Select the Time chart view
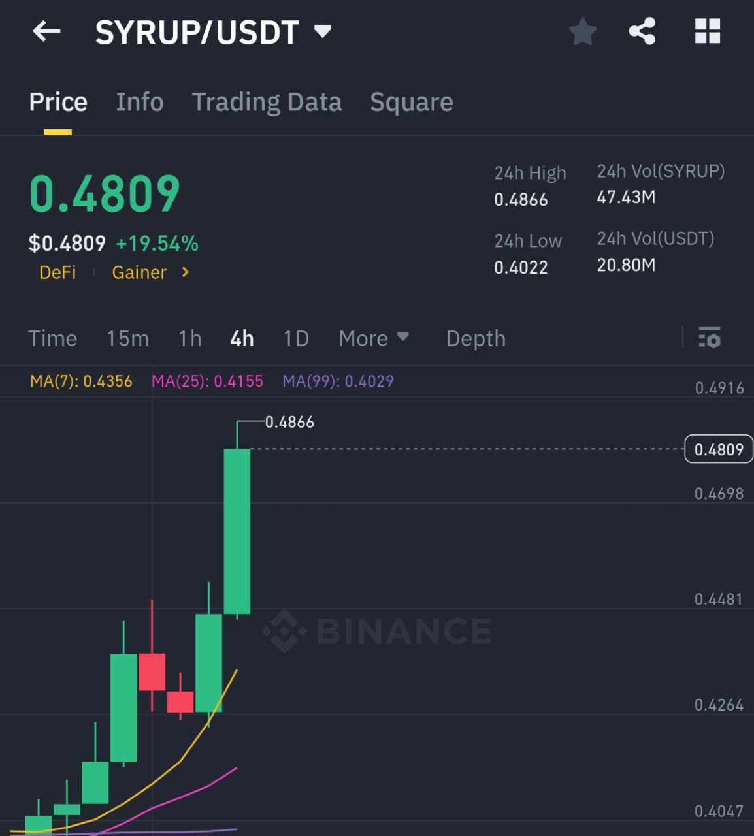The width and height of the screenshot is (754, 836). point(52,338)
